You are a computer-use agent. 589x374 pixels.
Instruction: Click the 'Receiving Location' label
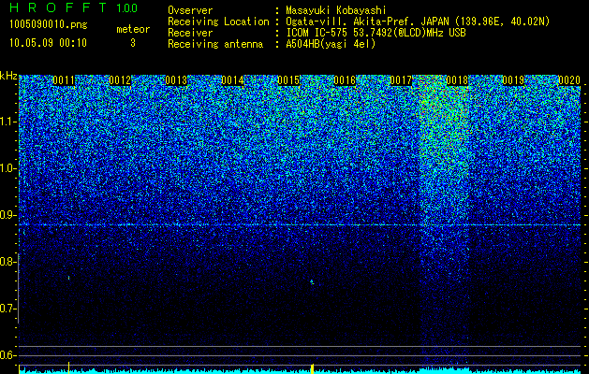coord(218,22)
